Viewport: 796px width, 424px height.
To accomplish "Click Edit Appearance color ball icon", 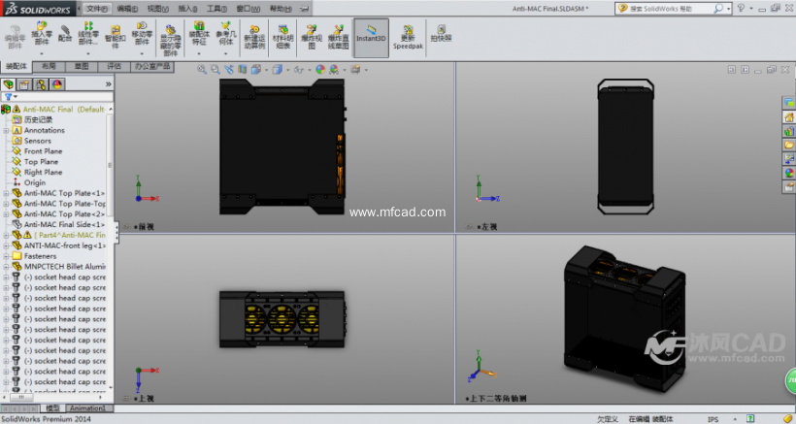I will click(x=320, y=70).
